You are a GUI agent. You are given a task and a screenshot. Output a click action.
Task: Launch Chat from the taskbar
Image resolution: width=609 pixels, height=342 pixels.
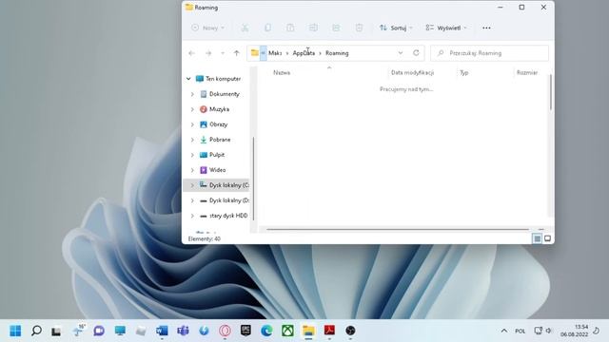(x=99, y=331)
